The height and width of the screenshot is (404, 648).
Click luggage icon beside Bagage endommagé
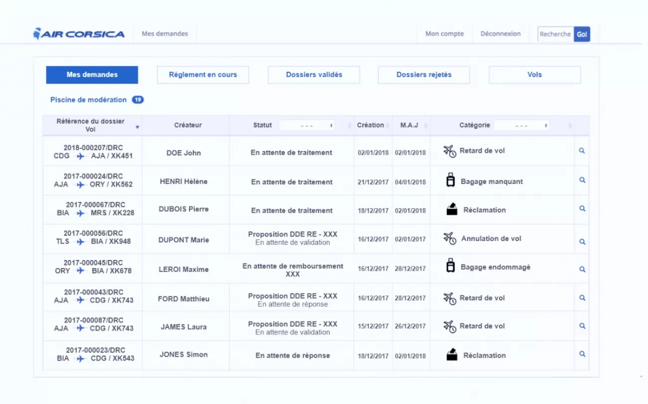point(451,267)
